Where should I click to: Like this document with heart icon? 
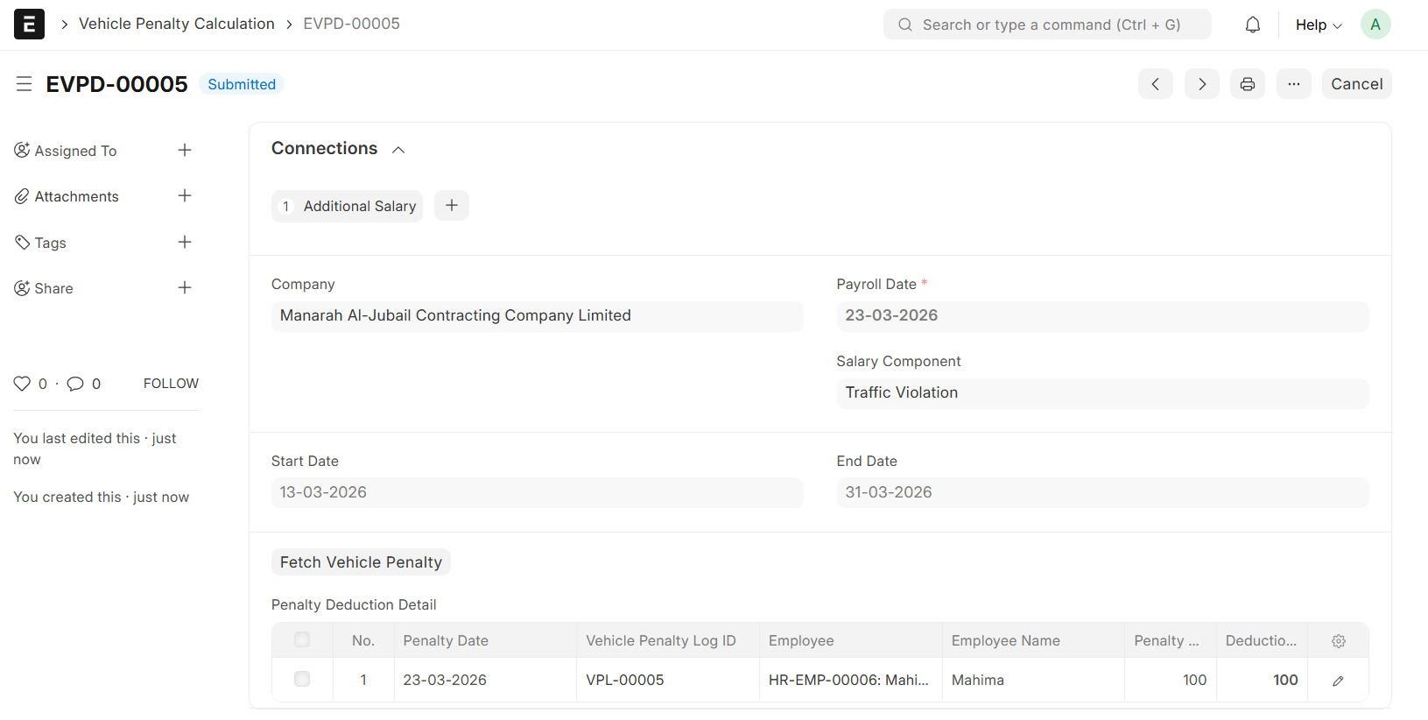[x=22, y=384]
